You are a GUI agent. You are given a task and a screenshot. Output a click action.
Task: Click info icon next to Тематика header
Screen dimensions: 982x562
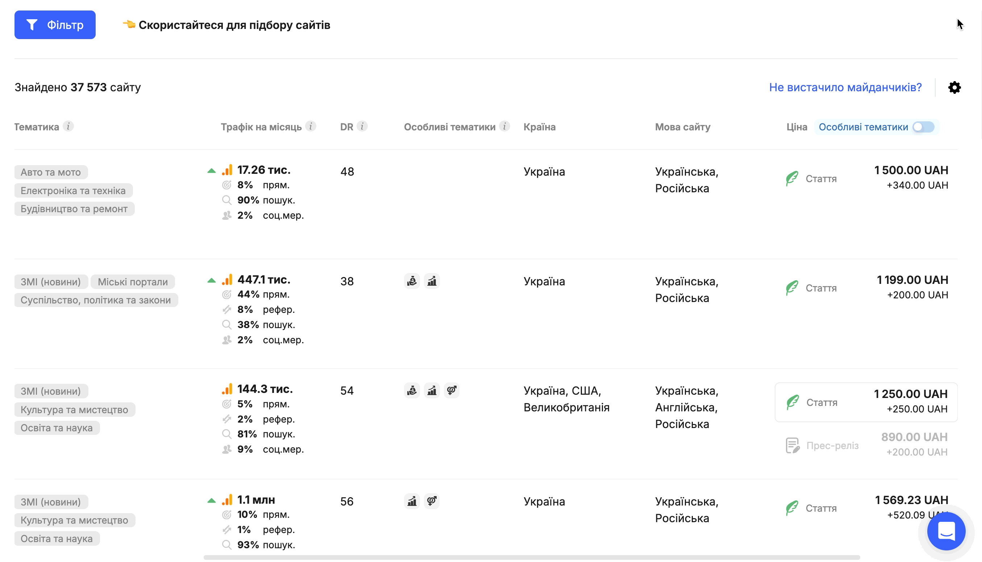coord(68,126)
